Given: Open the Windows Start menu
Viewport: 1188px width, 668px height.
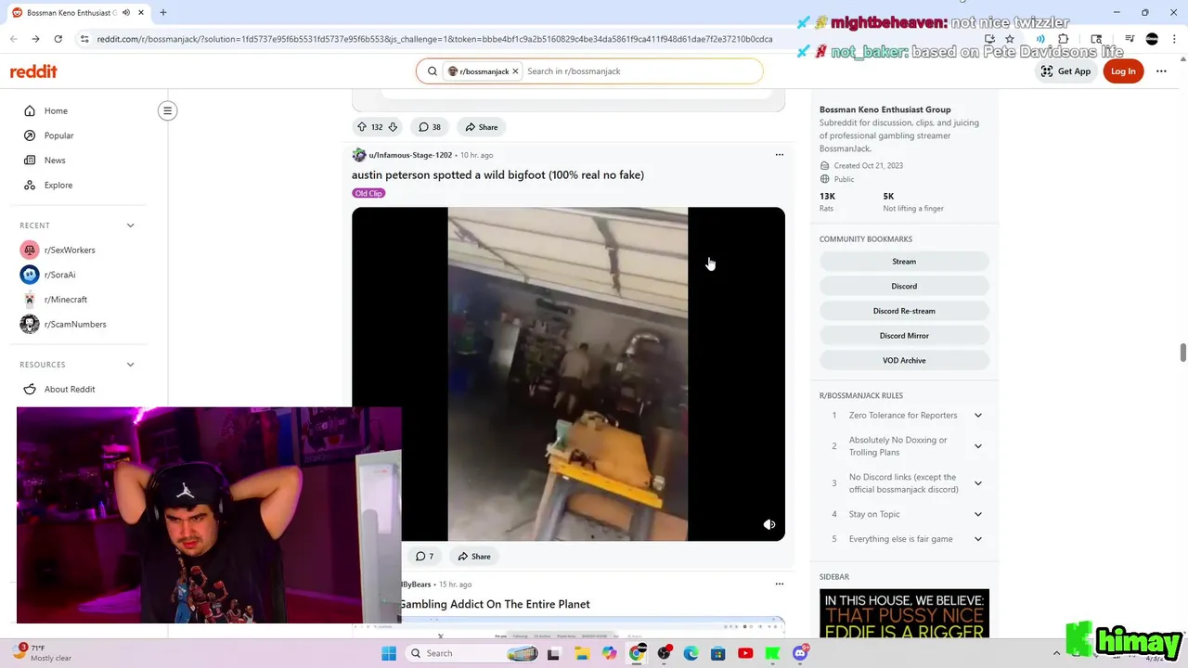Looking at the screenshot, I should tap(389, 653).
